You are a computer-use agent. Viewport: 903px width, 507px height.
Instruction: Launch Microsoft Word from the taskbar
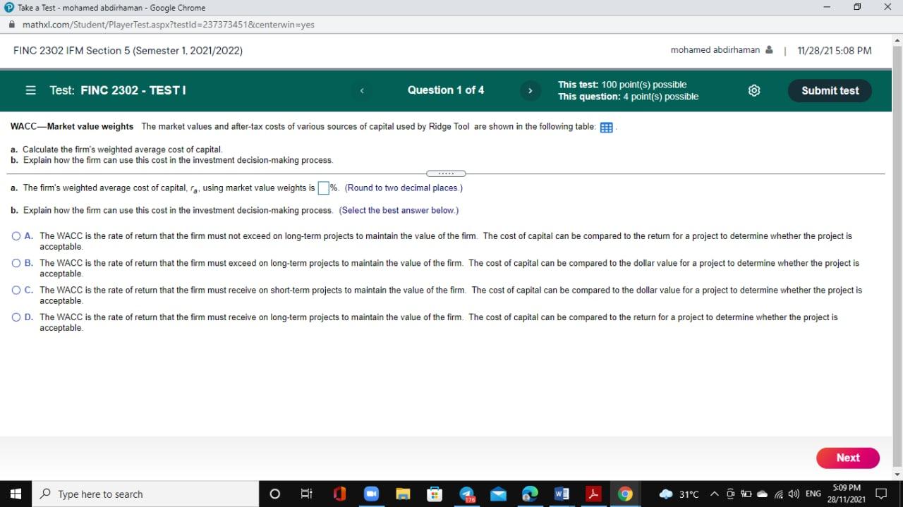[x=562, y=494]
